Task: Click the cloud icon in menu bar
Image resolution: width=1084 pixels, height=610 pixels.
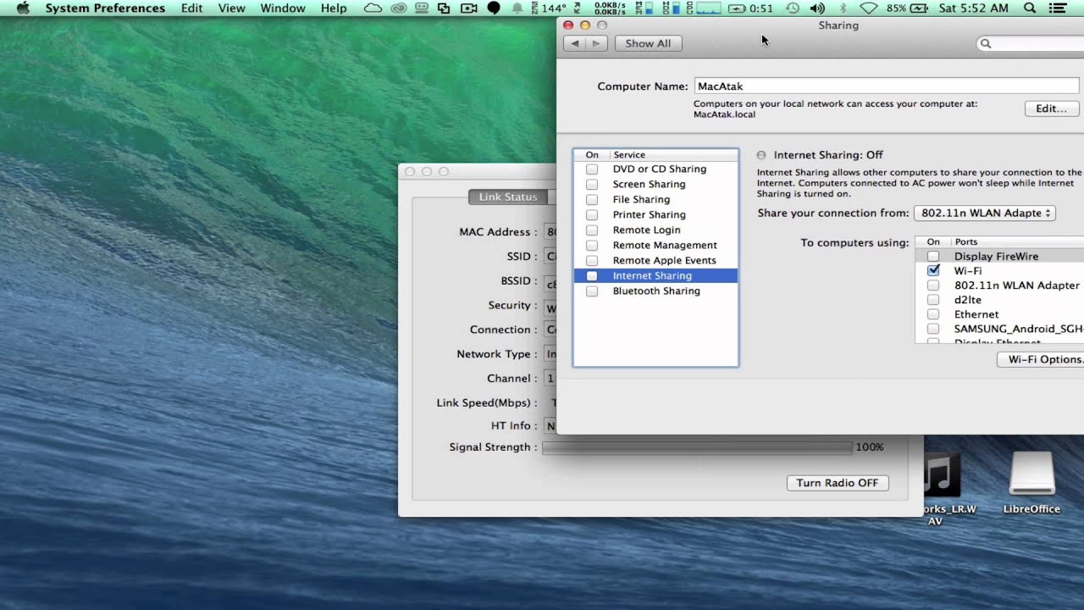Action: (x=373, y=8)
